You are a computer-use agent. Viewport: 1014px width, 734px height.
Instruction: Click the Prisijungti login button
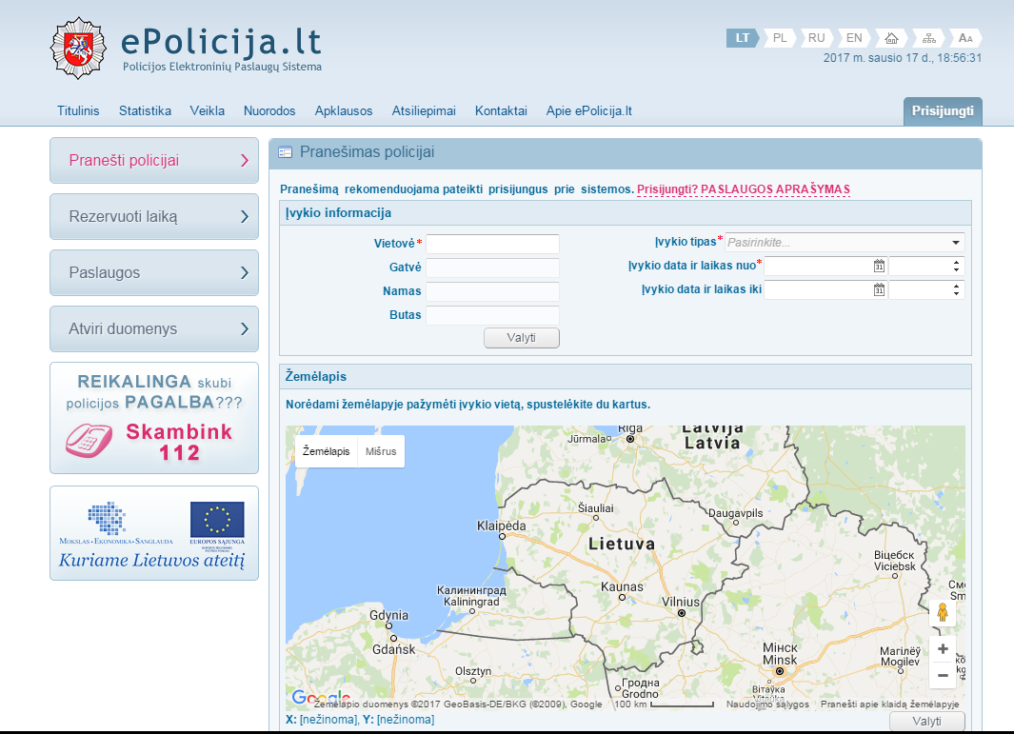[x=943, y=111]
